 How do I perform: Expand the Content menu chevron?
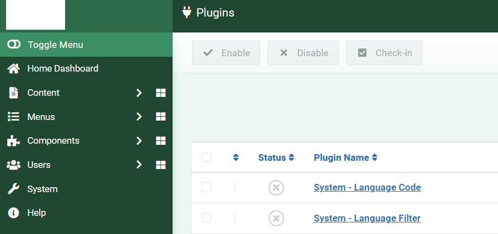[140, 93]
